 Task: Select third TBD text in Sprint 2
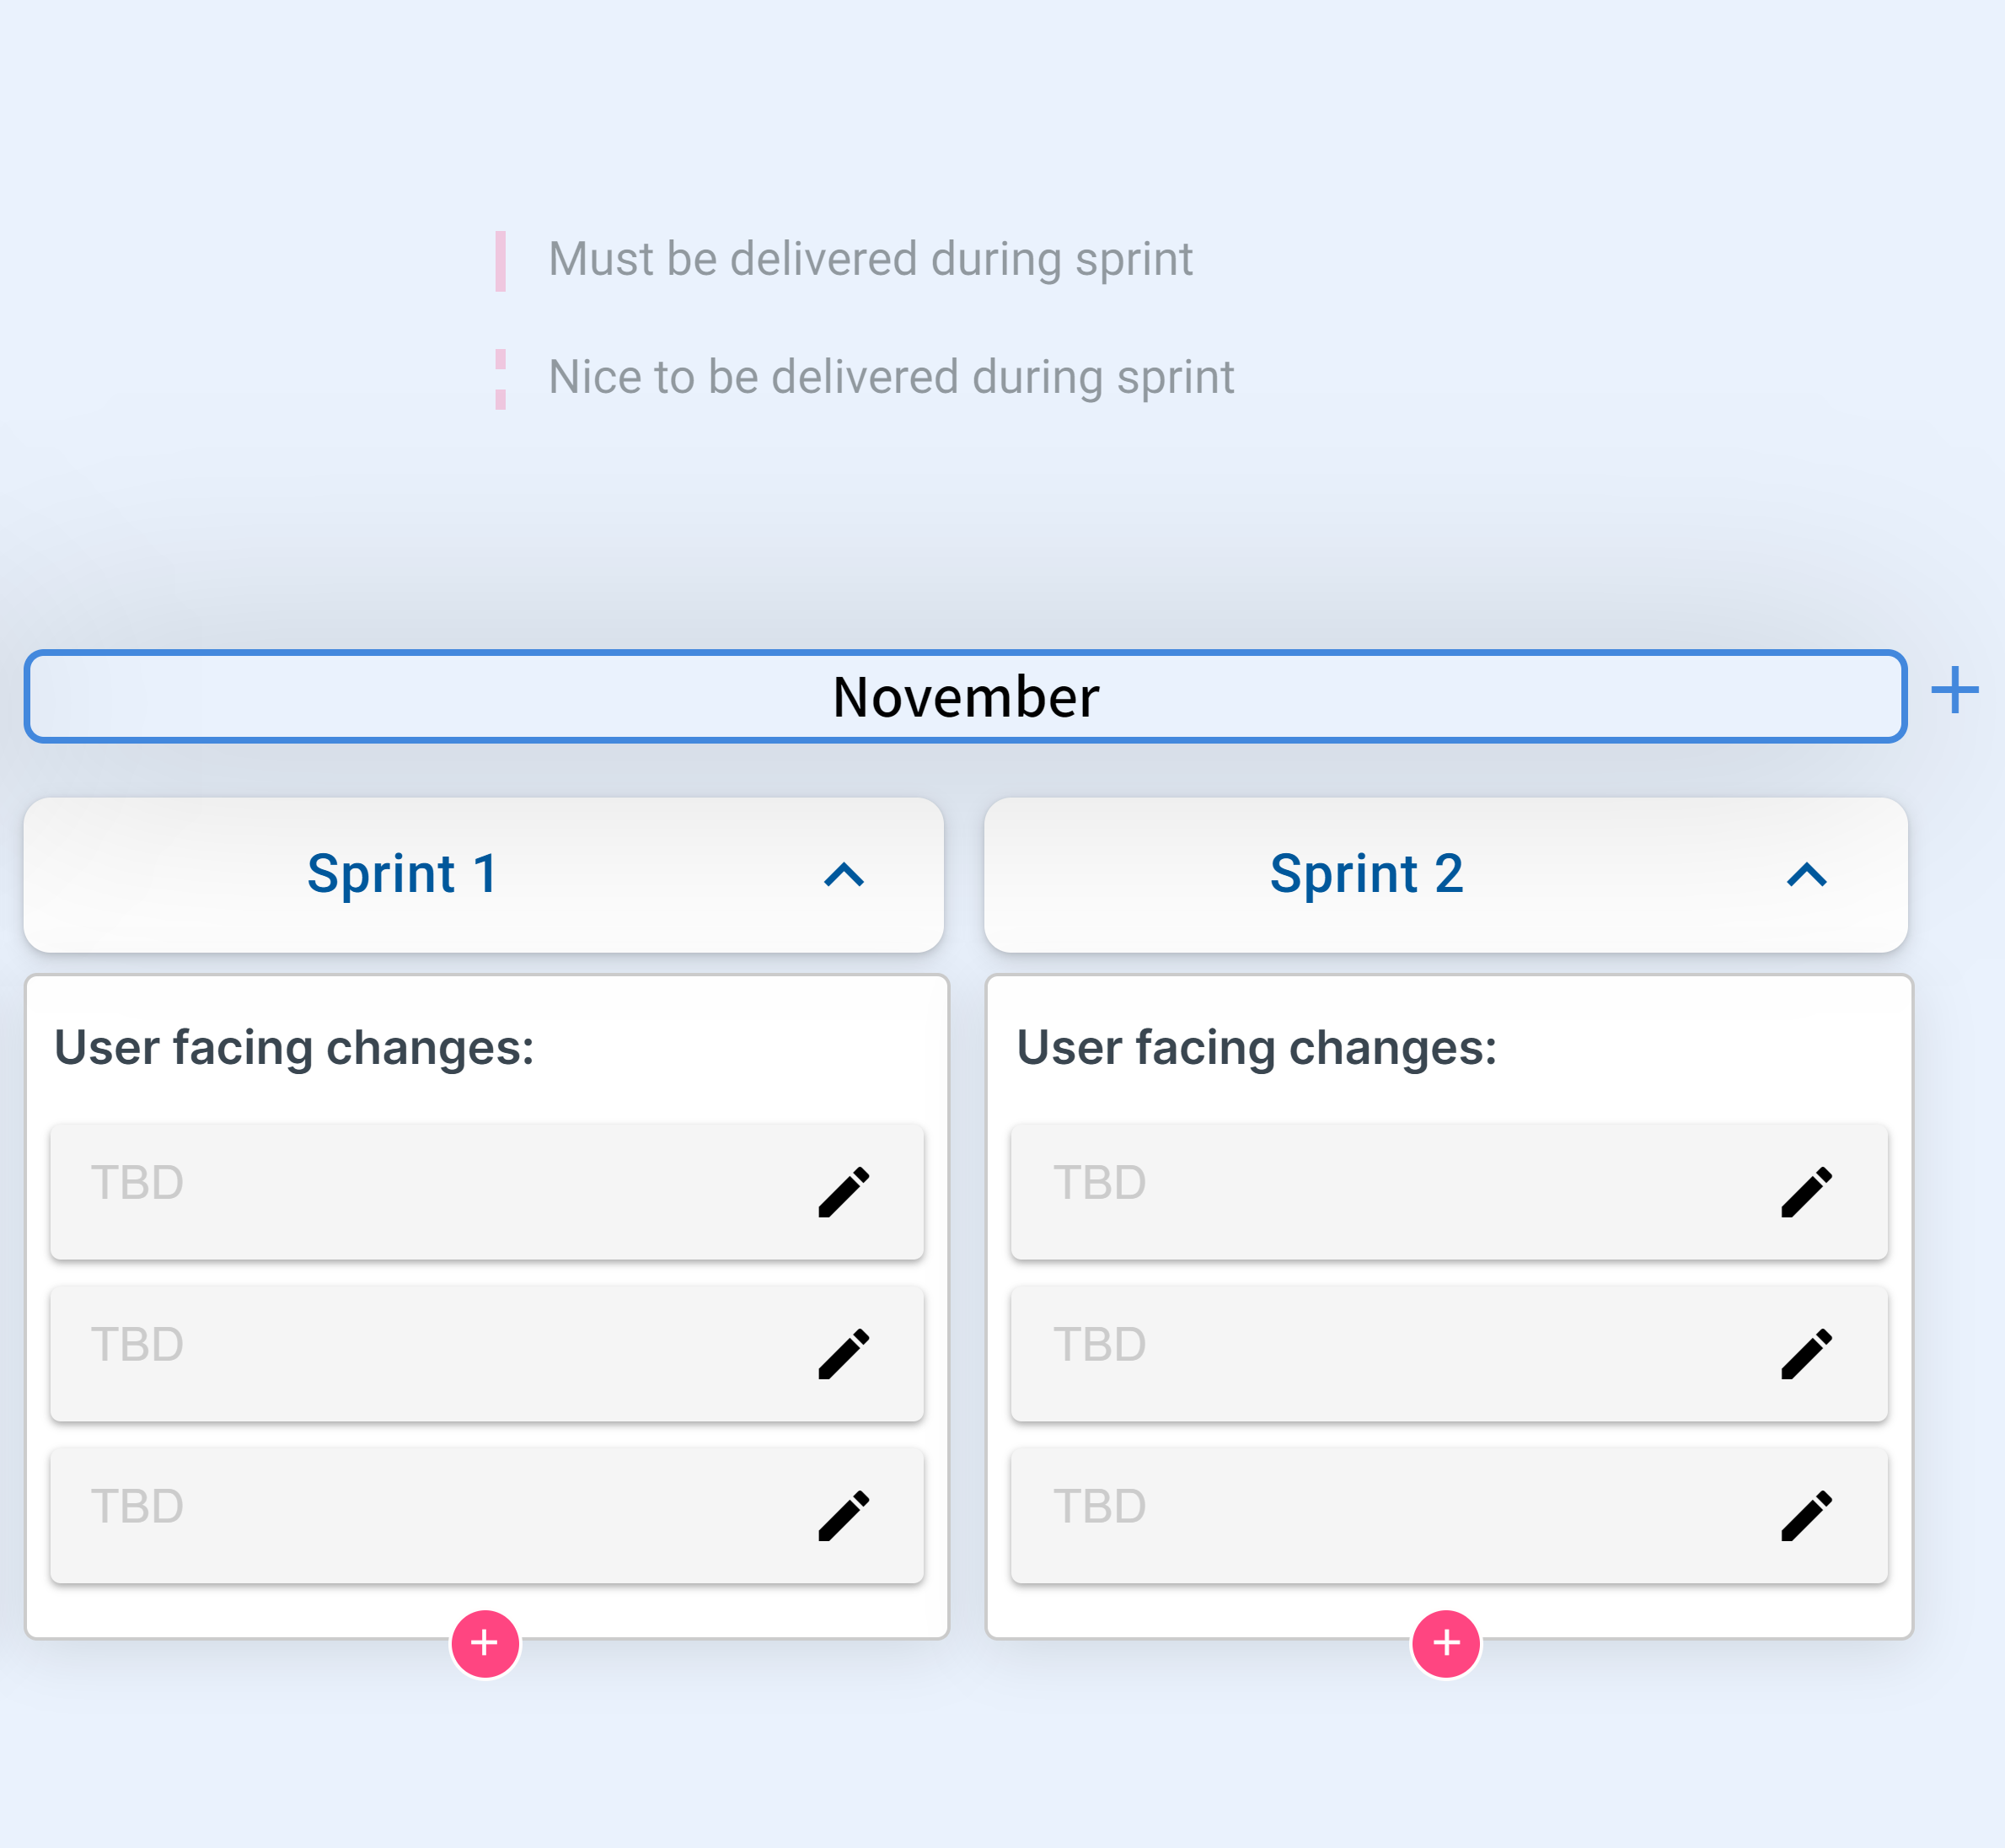[x=1100, y=1506]
